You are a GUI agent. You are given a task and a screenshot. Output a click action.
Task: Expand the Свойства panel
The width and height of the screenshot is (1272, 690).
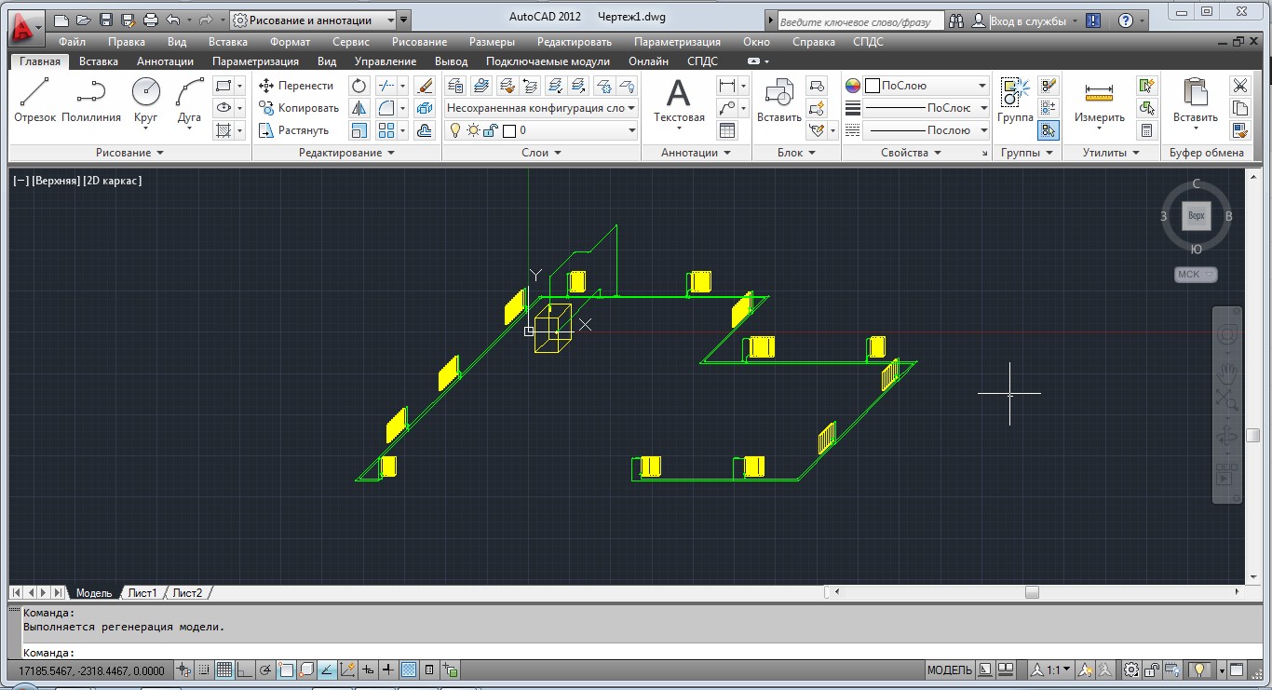pos(911,153)
